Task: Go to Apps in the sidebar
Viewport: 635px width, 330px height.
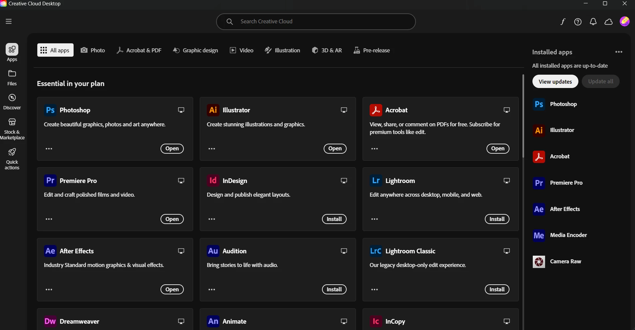Action: tap(12, 53)
